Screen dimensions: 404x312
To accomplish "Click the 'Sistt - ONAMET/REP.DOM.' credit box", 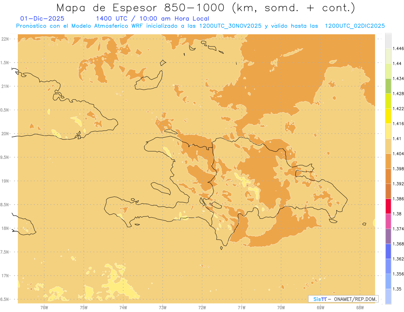I will 343,299.
